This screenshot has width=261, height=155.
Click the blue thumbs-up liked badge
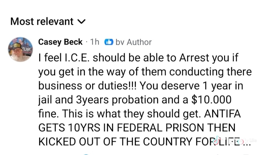108,42
